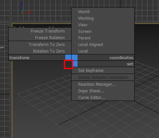Choose Parent coordinate system
159x138 pixels.
tap(103, 38)
